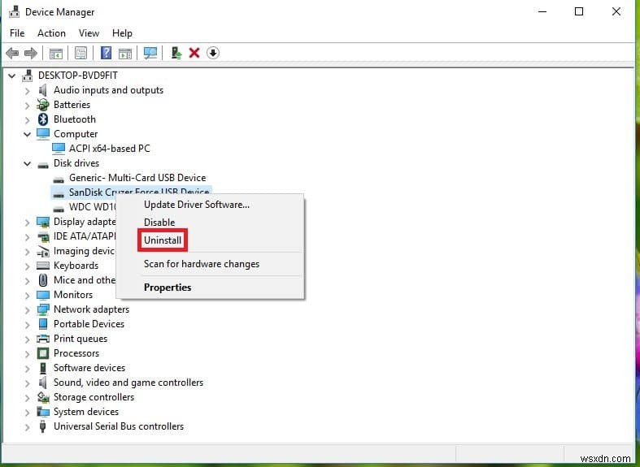Click the Universal Serial Bus controllers icon
Screen dimensions: 640x467
[42, 426]
